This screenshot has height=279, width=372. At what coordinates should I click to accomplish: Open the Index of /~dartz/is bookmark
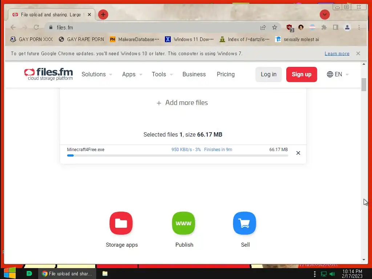click(244, 39)
